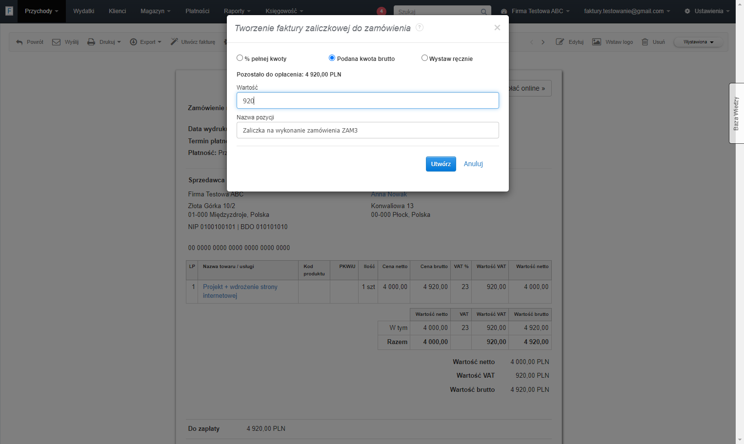This screenshot has width=744, height=444.
Task: Open the Ustawienia settings menu
Action: tap(707, 11)
